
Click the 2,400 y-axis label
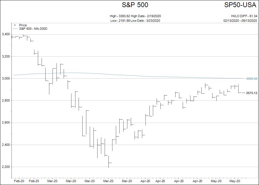6,145
